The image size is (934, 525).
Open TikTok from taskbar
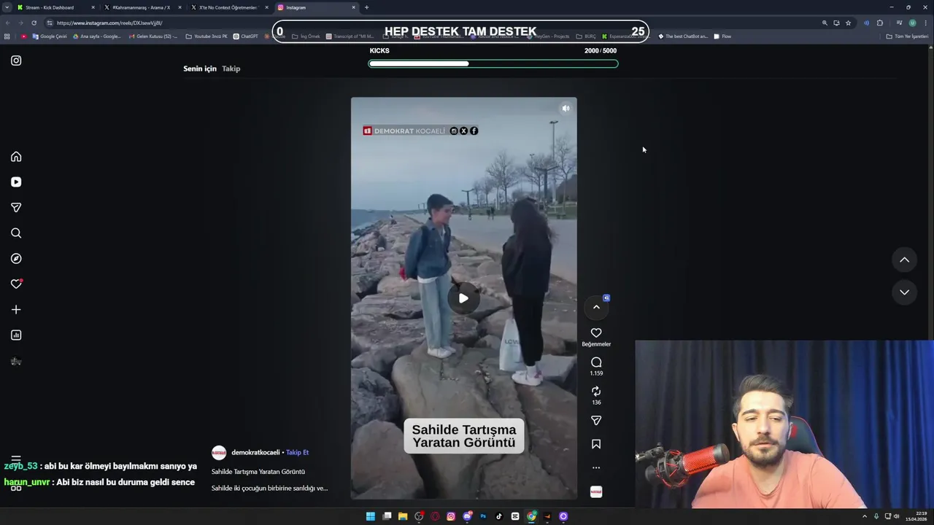(499, 516)
